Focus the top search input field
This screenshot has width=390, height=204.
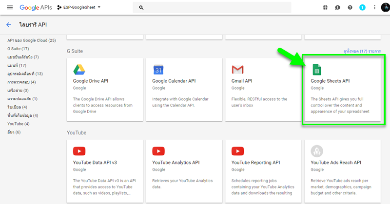(212, 7)
